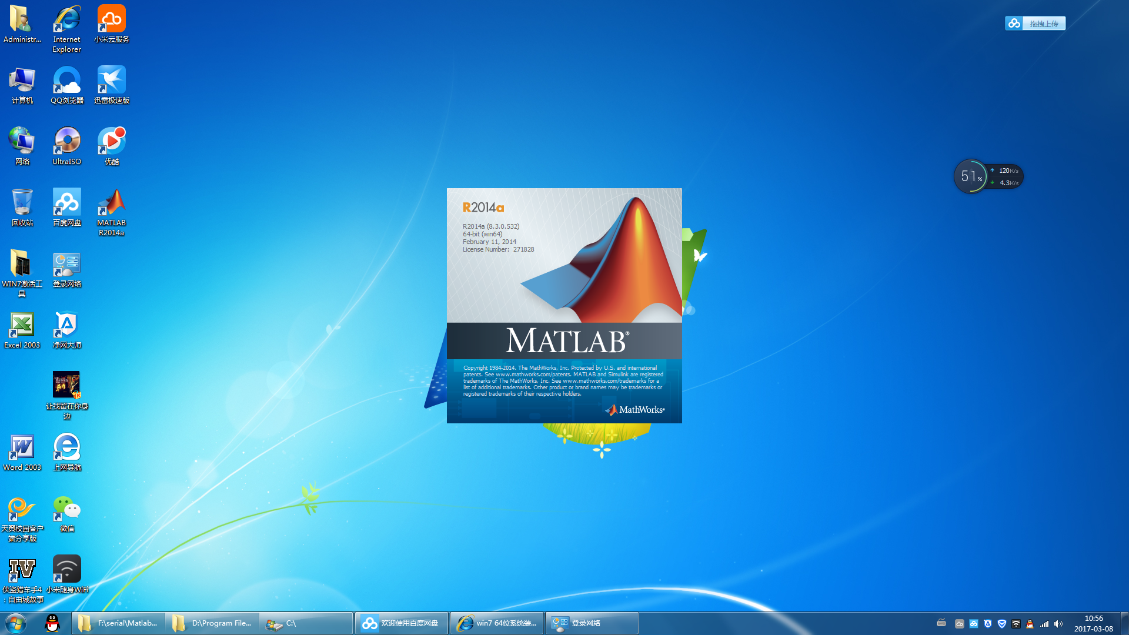Viewport: 1129px width, 635px height.
Task: Switch to 欢迎使用百度网盘 taskbar item
Action: coord(402,623)
